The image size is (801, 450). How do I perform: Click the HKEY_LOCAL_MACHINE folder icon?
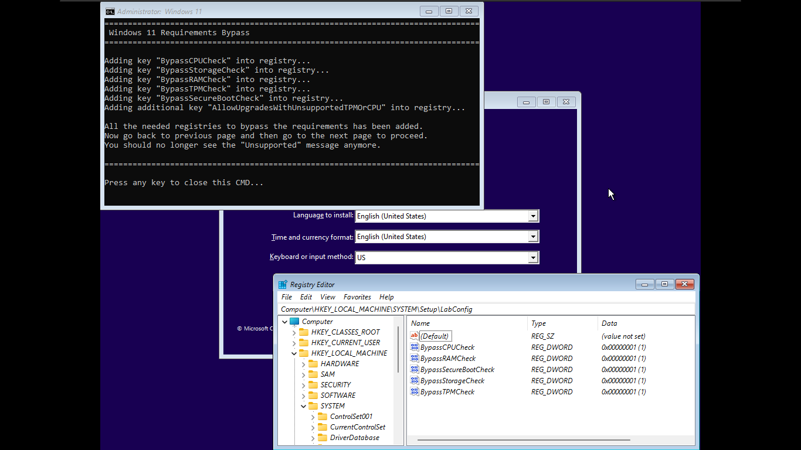(304, 353)
